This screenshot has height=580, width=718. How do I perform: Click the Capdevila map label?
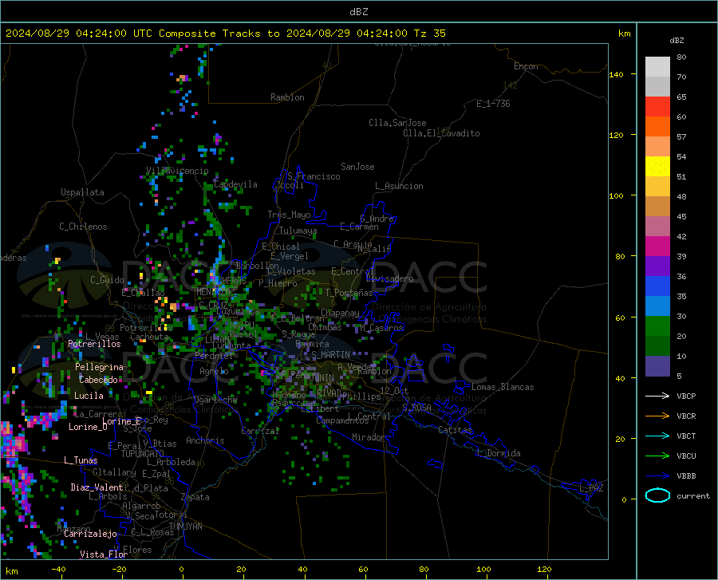click(235, 184)
